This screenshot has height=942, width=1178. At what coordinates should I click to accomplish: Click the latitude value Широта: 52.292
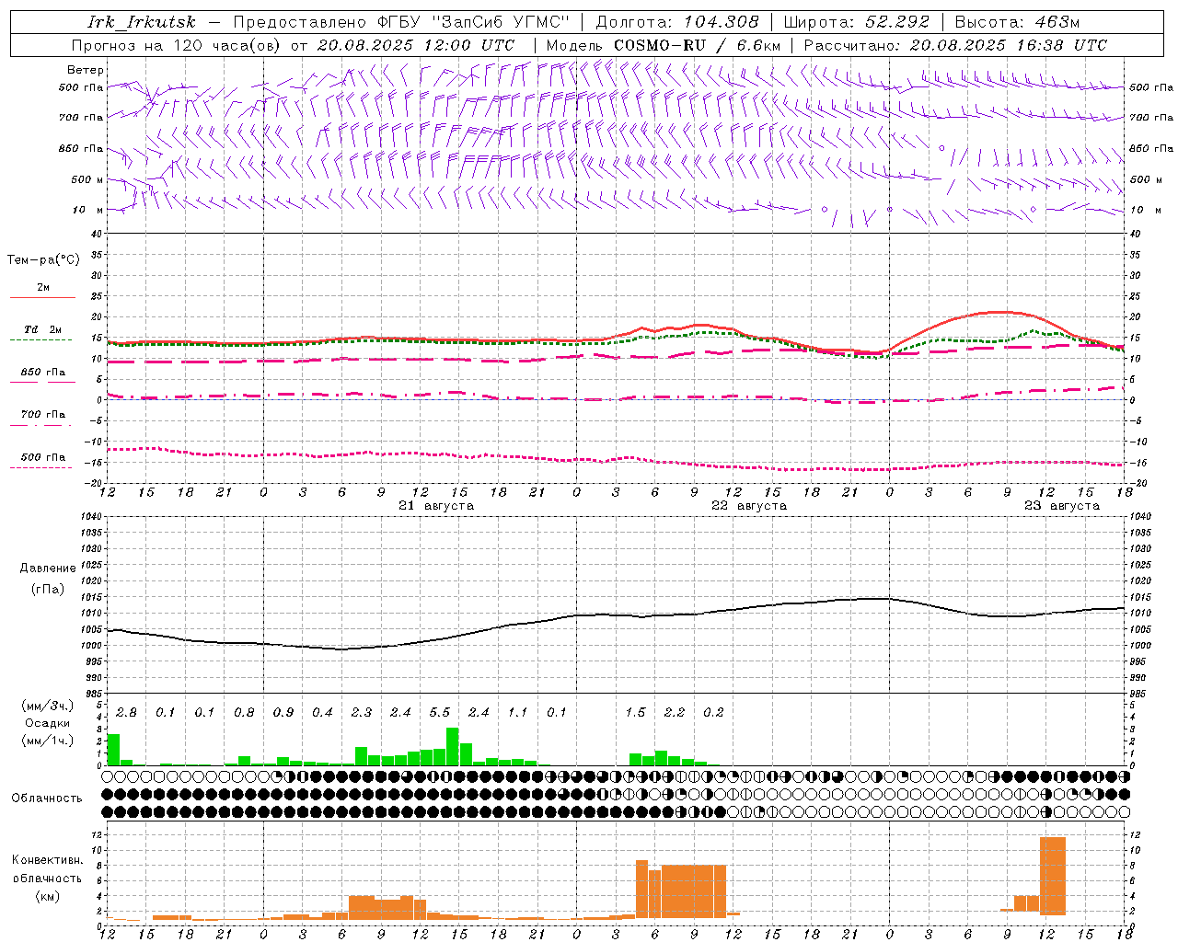tap(857, 22)
